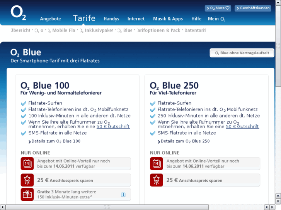The height and width of the screenshot is (210, 281).
Task: Click calendar icon in Blue 250 offer
Action: 157,163
